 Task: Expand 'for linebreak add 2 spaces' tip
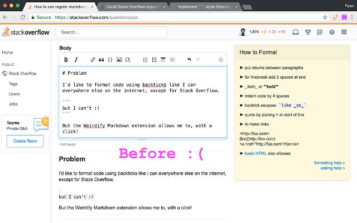(x=273, y=77)
